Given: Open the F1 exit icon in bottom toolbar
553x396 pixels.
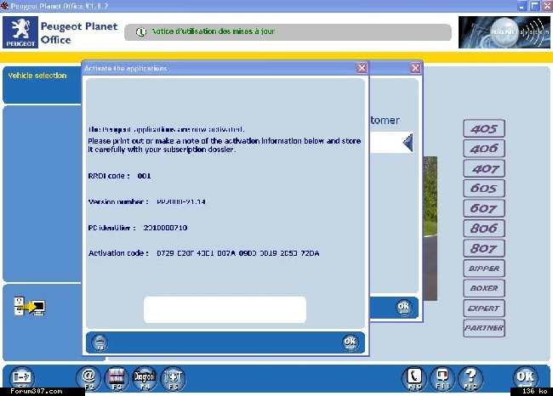Looking at the screenshot, I should (21, 379).
